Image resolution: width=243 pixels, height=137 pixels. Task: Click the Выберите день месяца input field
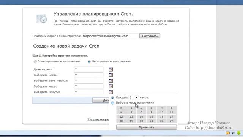point(89,81)
